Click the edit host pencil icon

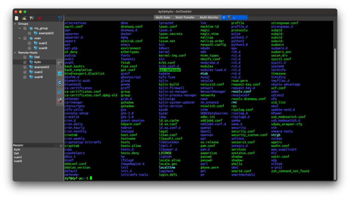24,18
